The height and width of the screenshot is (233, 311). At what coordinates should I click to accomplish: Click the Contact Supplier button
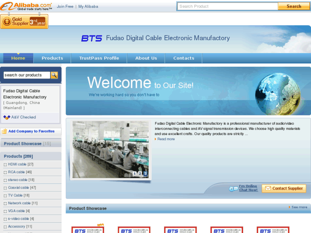[284, 189]
